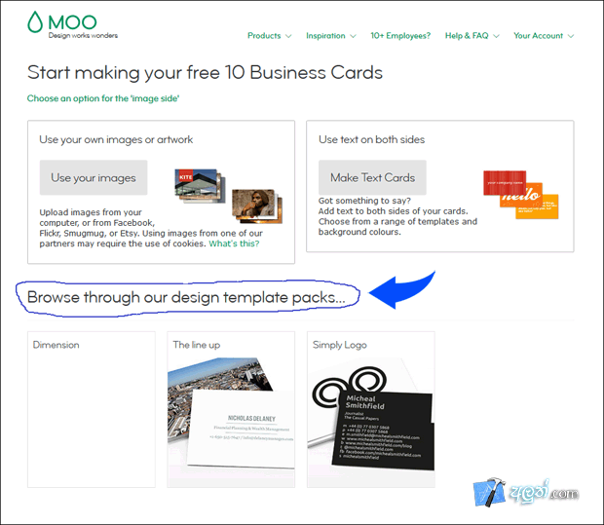This screenshot has width=604, height=525.
Task: Select the KITE building sample card image
Action: tap(200, 186)
